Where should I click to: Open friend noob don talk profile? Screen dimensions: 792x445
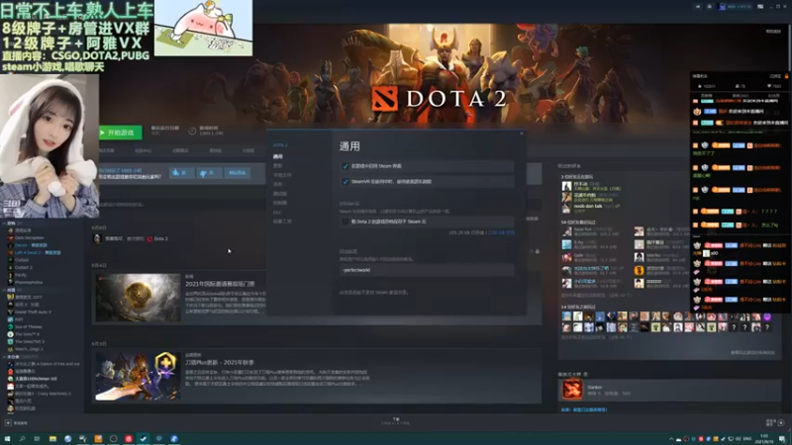(587, 207)
